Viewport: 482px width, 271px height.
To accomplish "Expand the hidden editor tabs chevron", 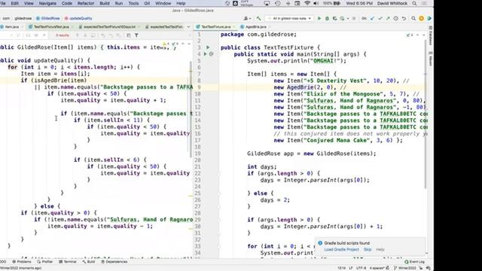I will pos(188,27).
